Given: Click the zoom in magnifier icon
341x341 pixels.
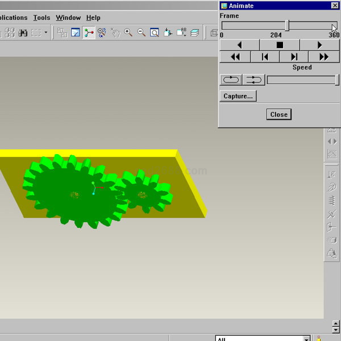Looking at the screenshot, I should pos(128,32).
